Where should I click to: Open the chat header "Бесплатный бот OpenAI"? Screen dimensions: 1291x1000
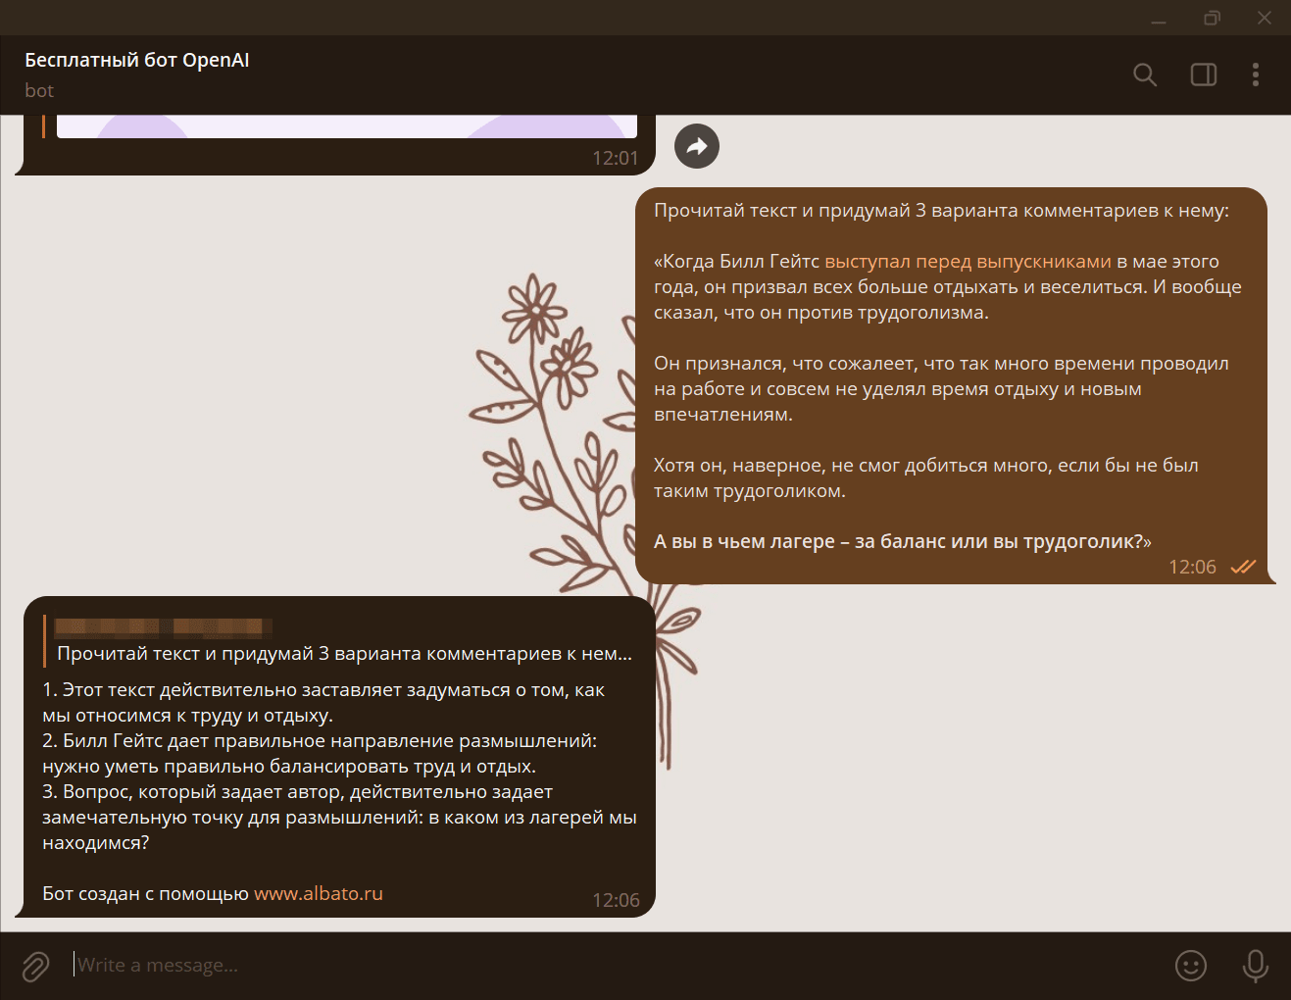137,60
